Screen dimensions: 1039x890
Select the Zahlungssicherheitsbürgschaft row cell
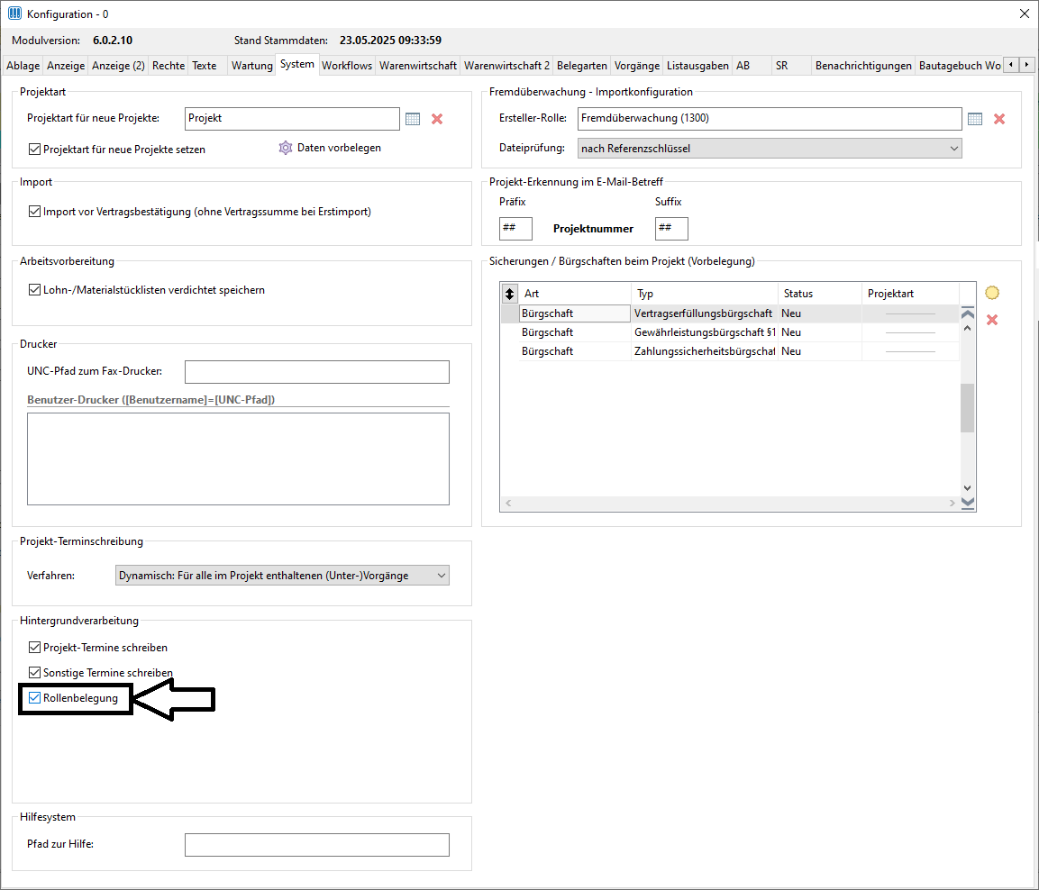tap(705, 351)
